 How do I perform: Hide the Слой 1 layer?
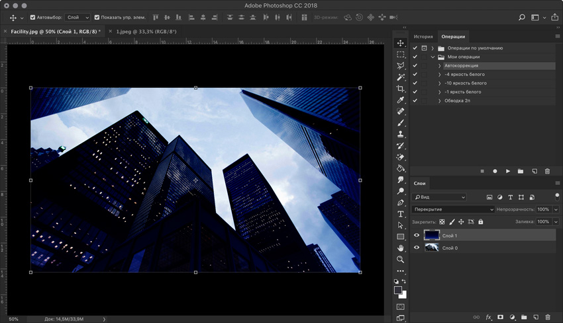(x=417, y=235)
